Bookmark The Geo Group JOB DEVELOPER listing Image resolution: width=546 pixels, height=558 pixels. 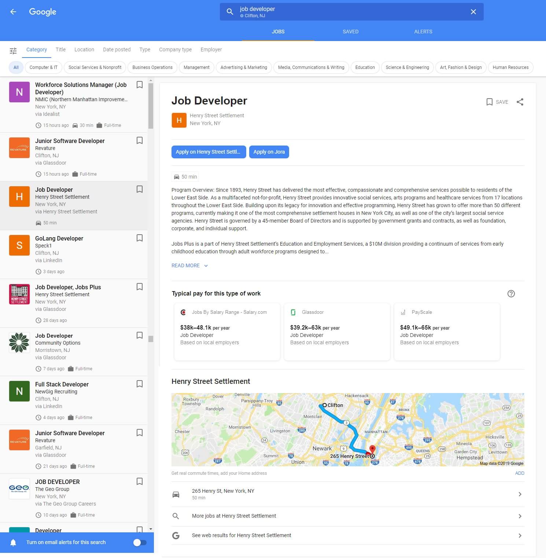tap(140, 481)
